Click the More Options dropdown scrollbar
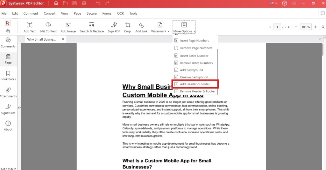Image resolution: width=326 pixels, height=170 pixels. pos(217,71)
